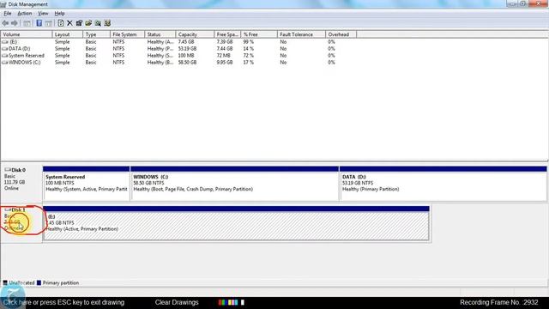Viewport: 549px width, 309px height.
Task: Sort by the Overhead column header
Action: tap(341, 34)
